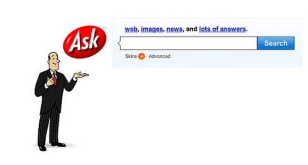Open the orange Skins badge icon
This screenshot has height=165, width=308.
[x=141, y=56]
